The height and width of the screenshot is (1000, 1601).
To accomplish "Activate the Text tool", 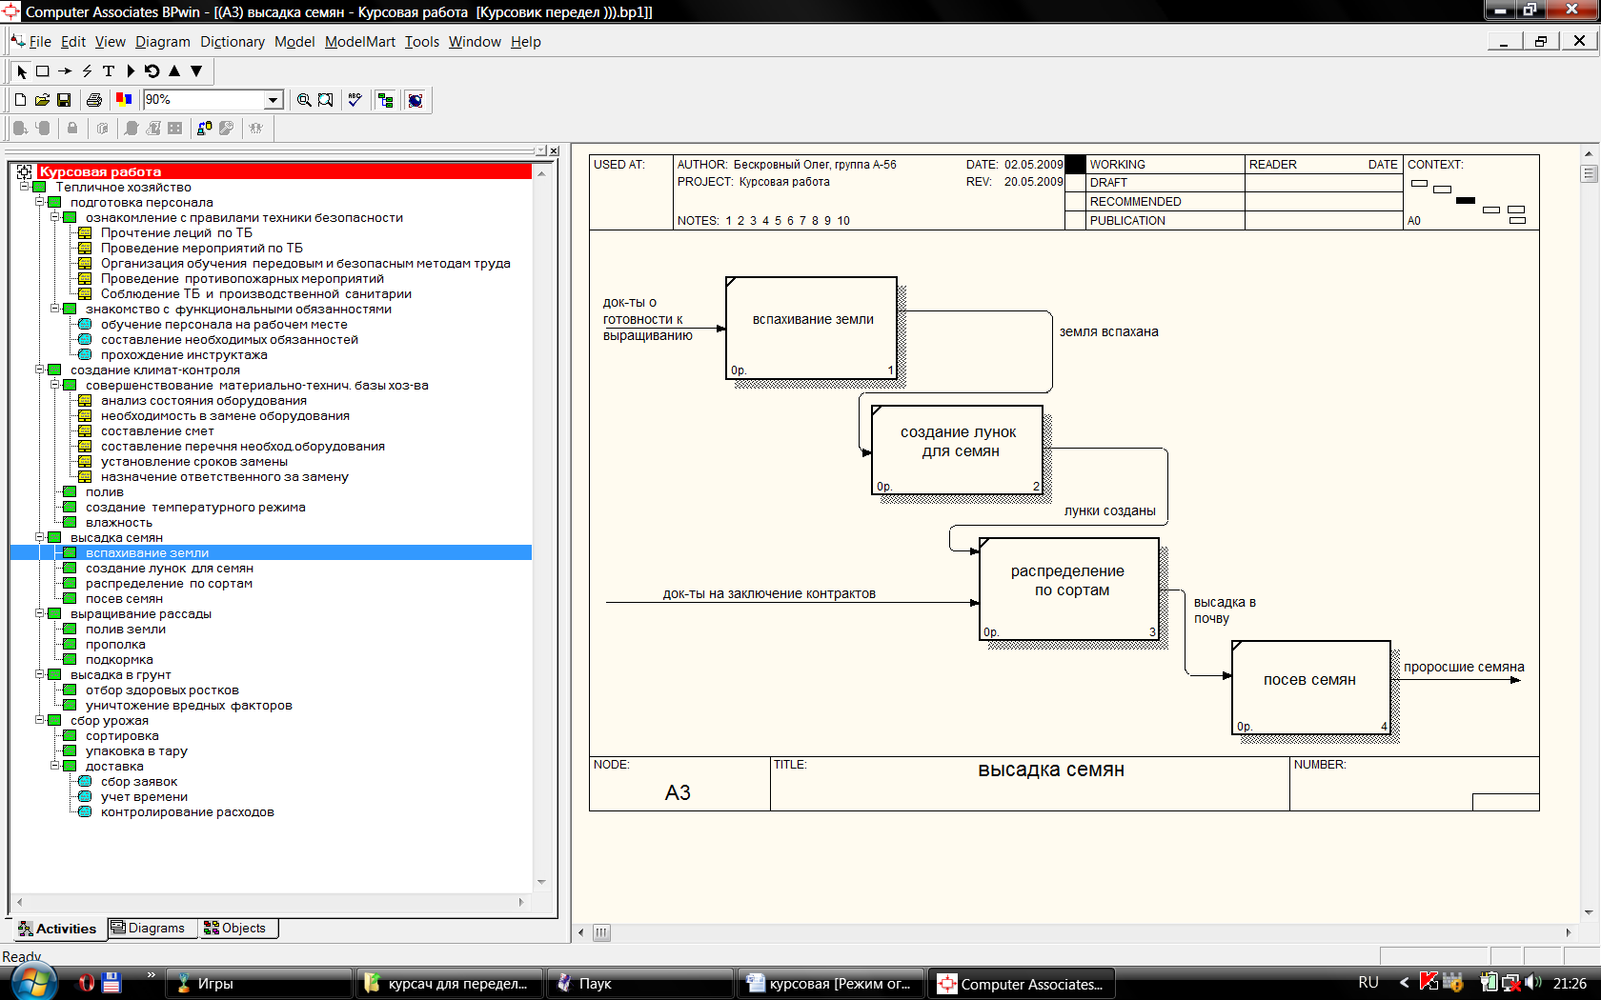I will (x=109, y=71).
